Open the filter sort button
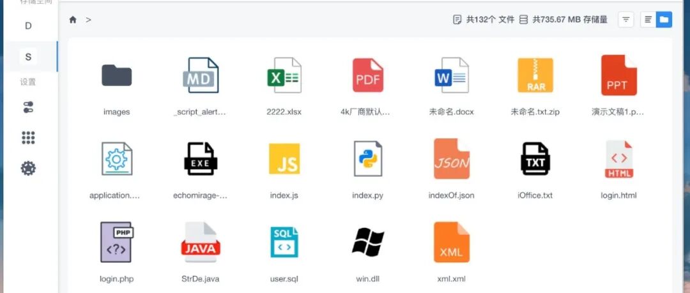The height and width of the screenshot is (293, 690). (x=625, y=20)
